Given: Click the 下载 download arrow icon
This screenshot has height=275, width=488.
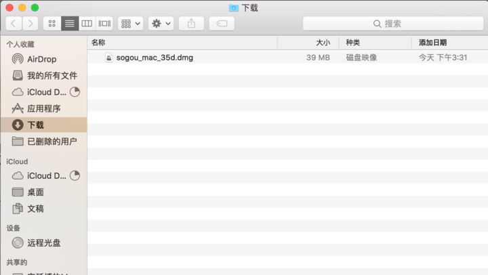Looking at the screenshot, I should [x=18, y=125].
